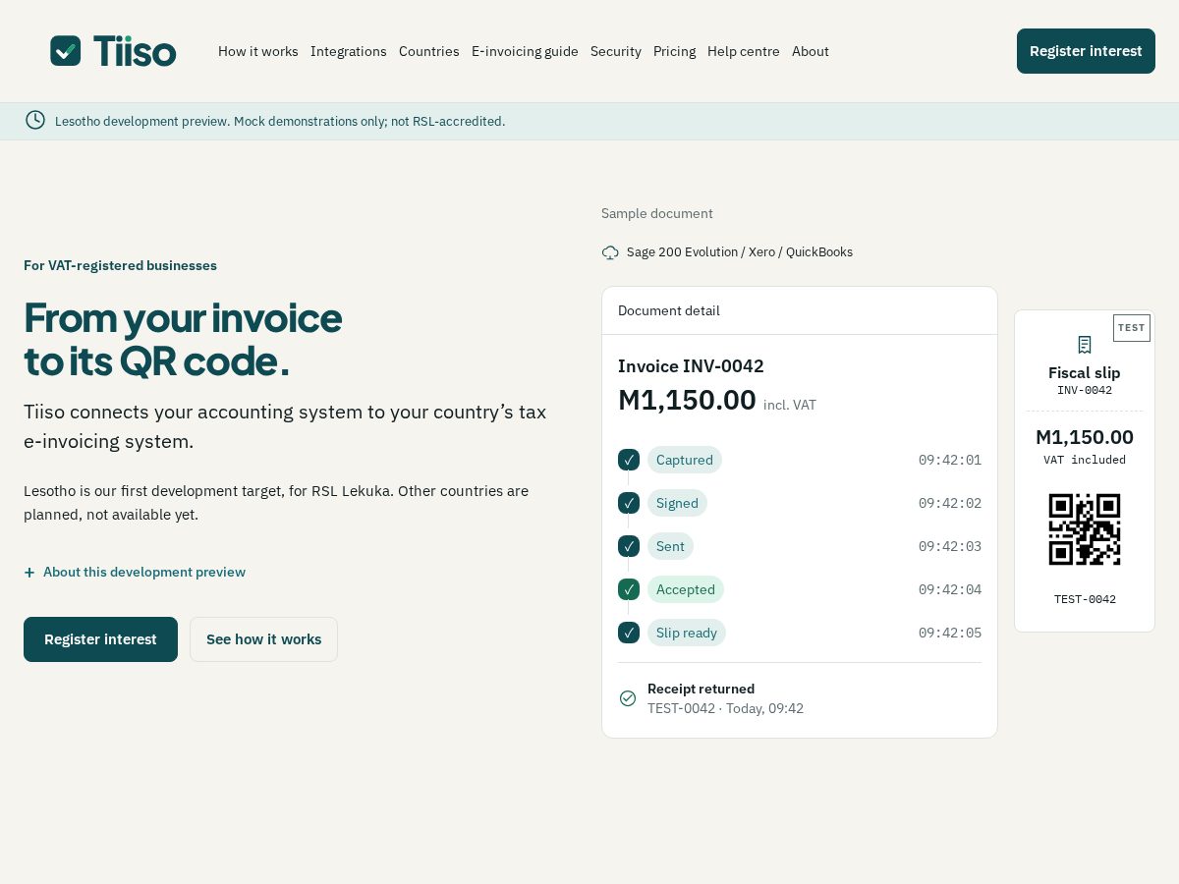Screen dimensions: 1179x884
Task: Click the checkmark box next to Slip ready
Action: [x=629, y=633]
